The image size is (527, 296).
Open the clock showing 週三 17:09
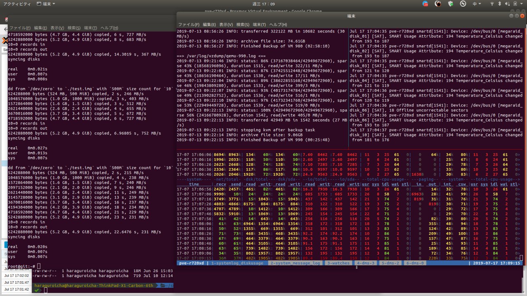pyautogui.click(x=263, y=4)
